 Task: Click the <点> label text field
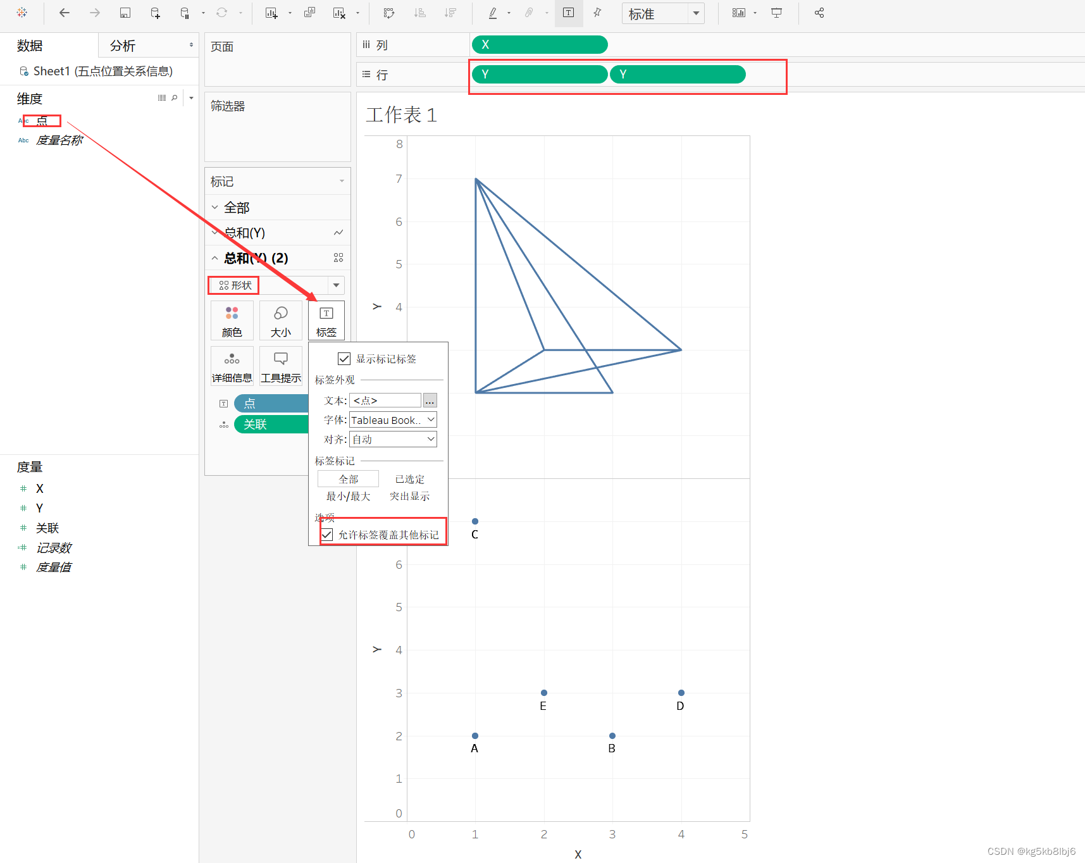tap(385, 400)
